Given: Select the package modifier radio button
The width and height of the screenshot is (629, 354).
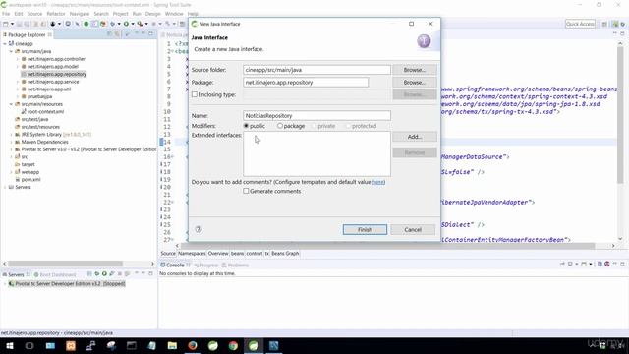Looking at the screenshot, I should click(280, 126).
